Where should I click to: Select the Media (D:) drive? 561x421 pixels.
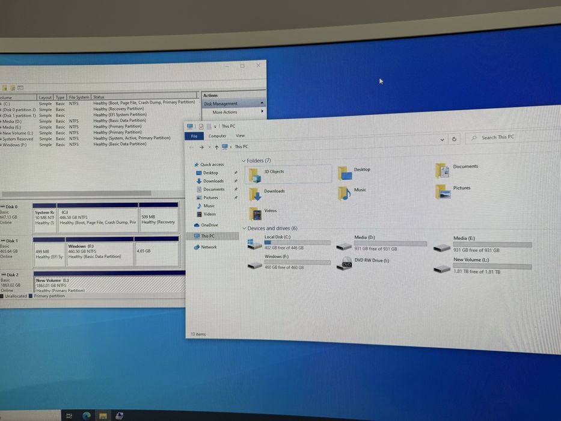381,243
